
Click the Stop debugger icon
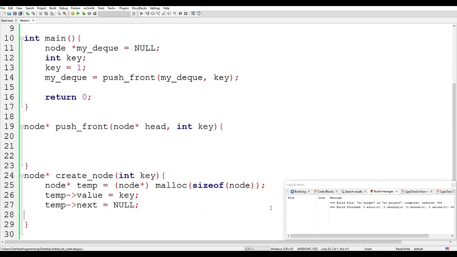click(x=186, y=14)
